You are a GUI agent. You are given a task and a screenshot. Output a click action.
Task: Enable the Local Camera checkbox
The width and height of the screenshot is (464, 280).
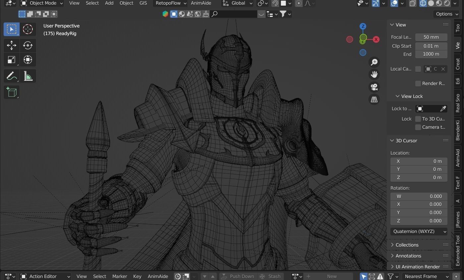point(418,69)
